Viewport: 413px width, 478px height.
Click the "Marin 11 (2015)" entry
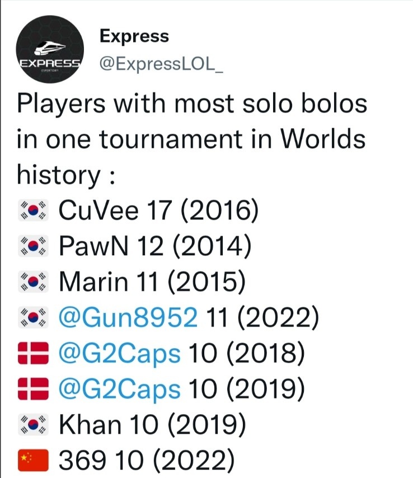click(x=152, y=283)
